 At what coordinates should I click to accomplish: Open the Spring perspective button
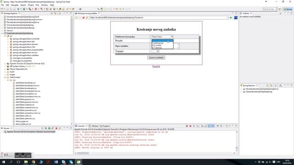click(x=288, y=9)
